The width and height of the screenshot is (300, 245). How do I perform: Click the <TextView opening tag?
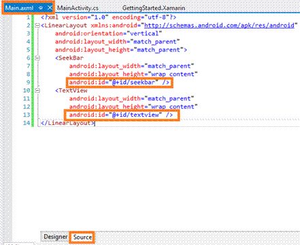[71, 90]
